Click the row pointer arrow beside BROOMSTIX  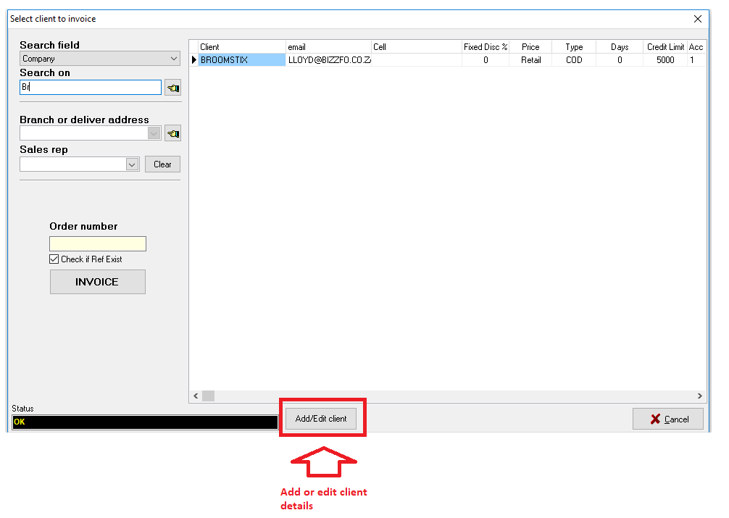(193, 60)
